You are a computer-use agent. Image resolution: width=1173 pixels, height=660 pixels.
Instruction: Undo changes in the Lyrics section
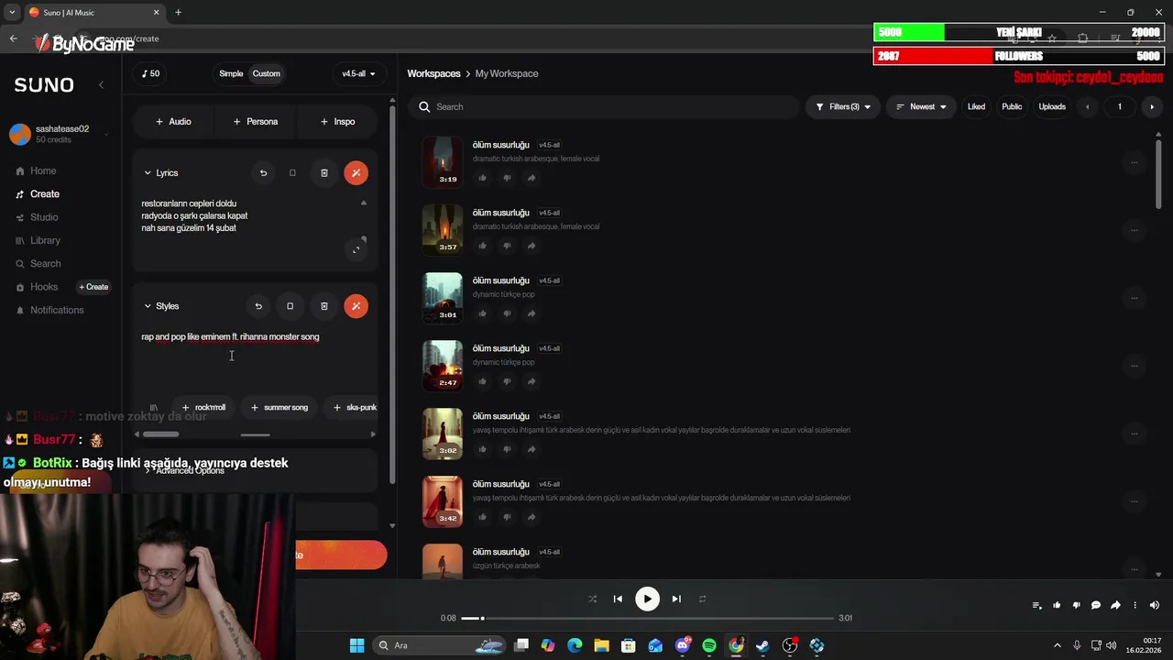[263, 172]
